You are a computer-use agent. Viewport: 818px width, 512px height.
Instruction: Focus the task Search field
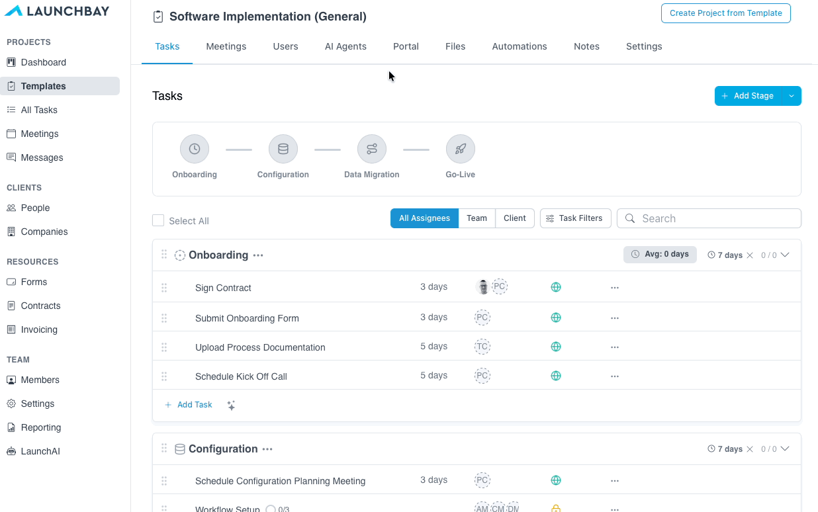(709, 218)
